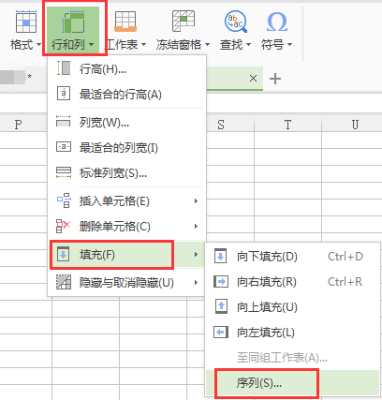Choose 向上填充(U) fill up
Viewport: 382px width, 400px height.
293,307
